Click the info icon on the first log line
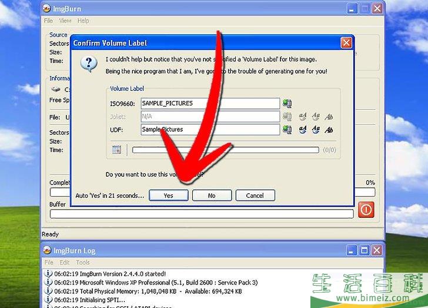Screen dimensions: 428x308 point(48,273)
